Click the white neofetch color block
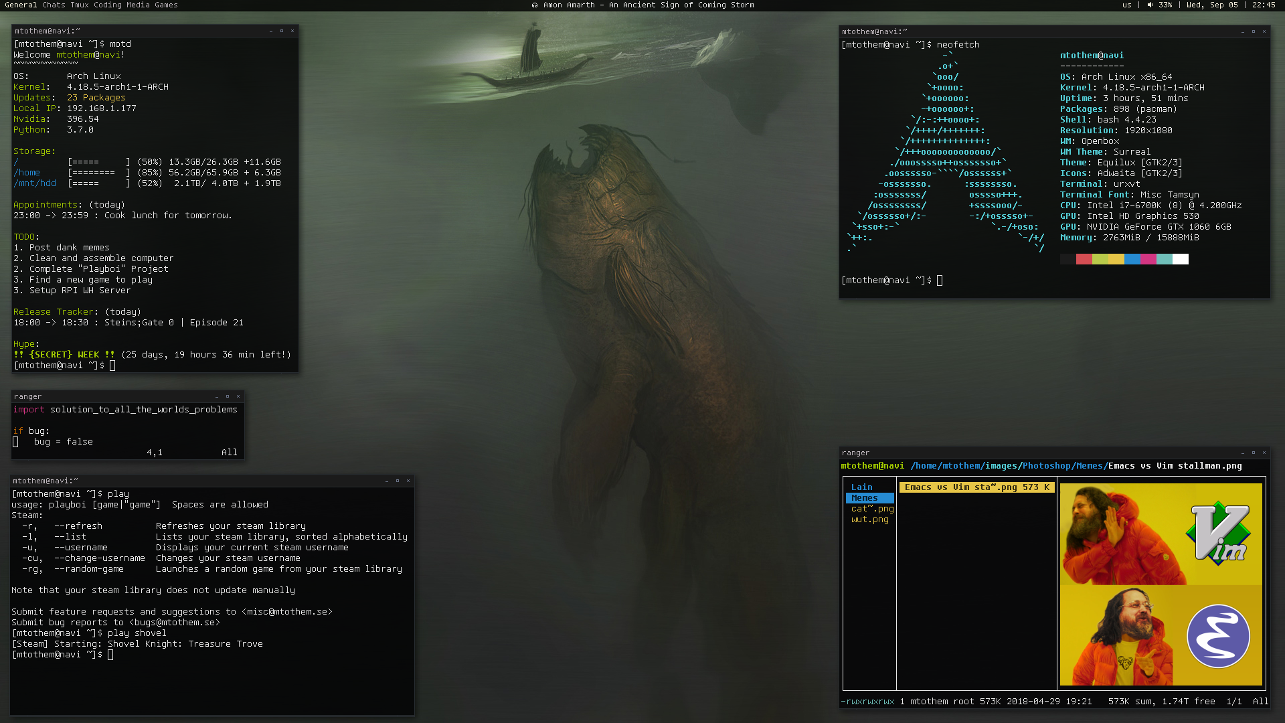Viewport: 1285px width, 723px height. click(x=1181, y=259)
